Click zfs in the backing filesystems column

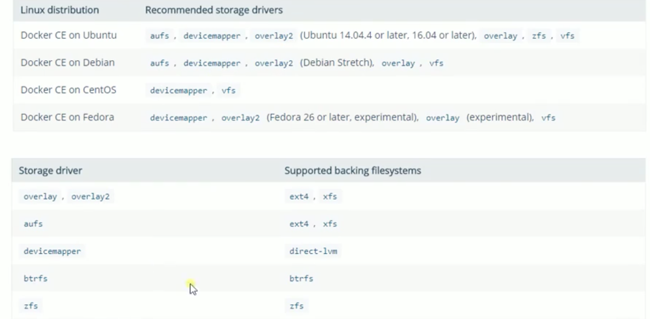tap(296, 306)
